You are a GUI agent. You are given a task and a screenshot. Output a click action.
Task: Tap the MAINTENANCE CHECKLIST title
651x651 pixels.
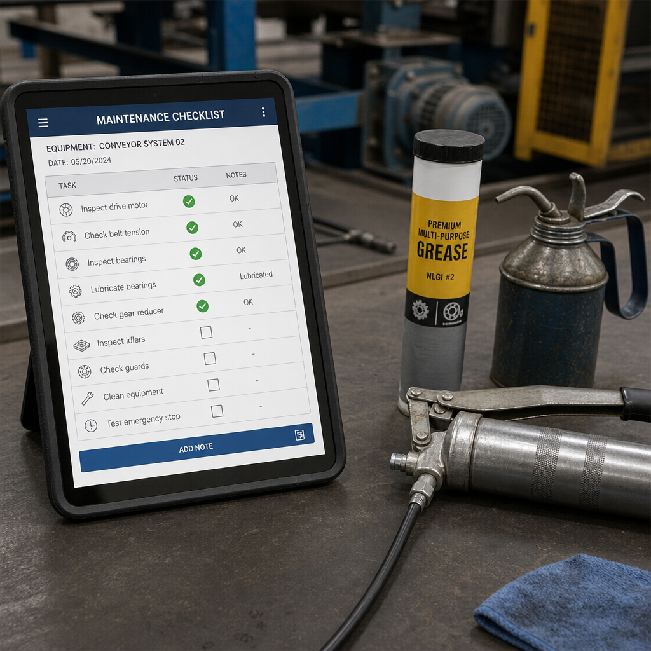click(x=161, y=118)
